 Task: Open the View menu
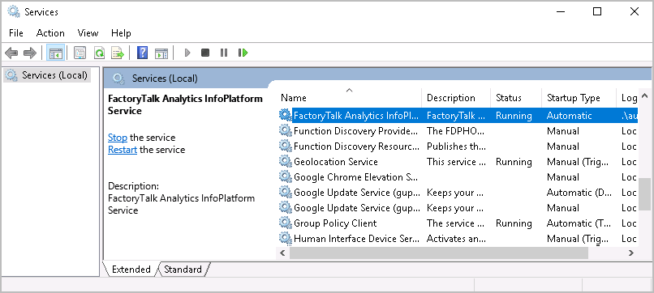(88, 33)
